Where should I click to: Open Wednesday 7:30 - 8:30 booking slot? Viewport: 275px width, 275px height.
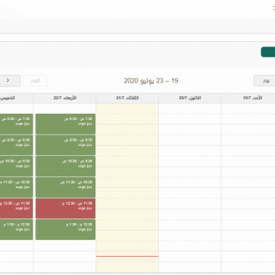[x=66, y=124]
